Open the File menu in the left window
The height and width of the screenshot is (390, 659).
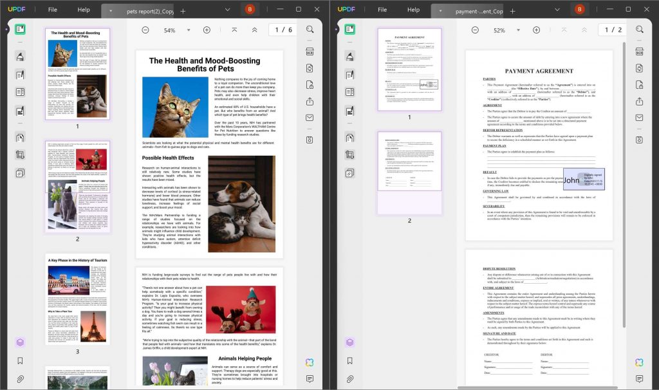click(52, 10)
